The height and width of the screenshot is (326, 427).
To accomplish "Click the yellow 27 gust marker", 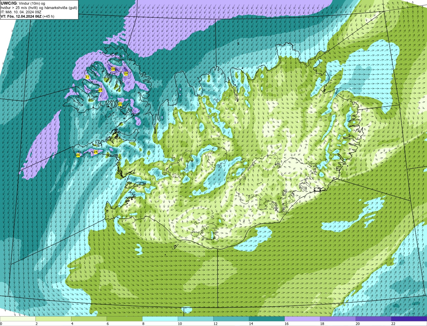I will (87, 77).
